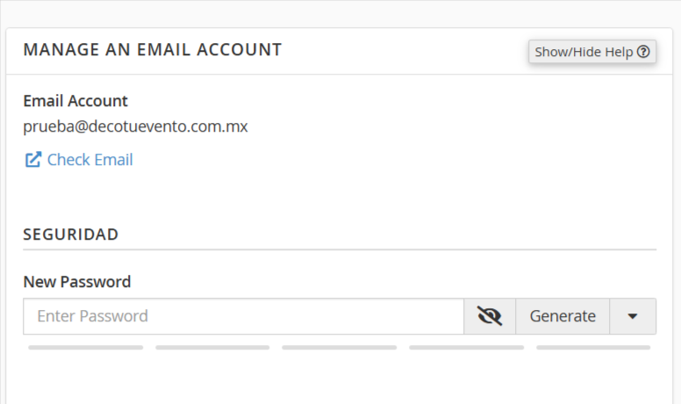The image size is (681, 404).
Task: Click the prueba@decotuevento.com.mx address text
Action: click(135, 126)
